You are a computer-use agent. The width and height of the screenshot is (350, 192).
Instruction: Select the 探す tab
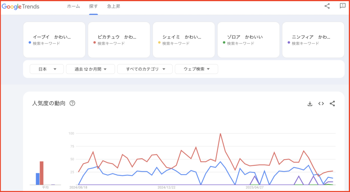pos(93,6)
